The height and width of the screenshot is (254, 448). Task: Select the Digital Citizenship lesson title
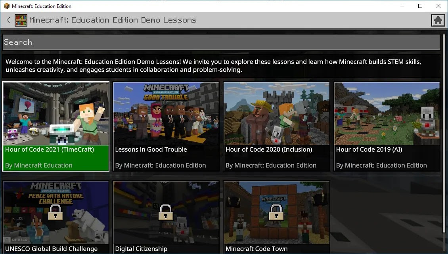tap(141, 249)
